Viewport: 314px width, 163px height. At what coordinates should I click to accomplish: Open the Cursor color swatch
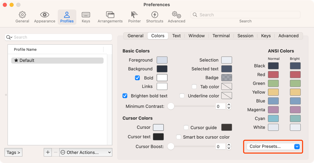tap(158, 127)
